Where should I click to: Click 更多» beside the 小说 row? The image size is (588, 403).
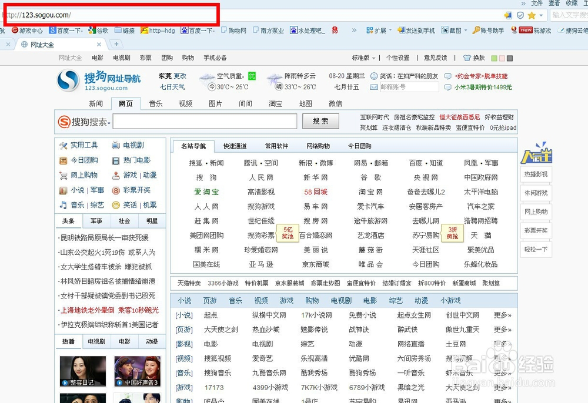503,315
